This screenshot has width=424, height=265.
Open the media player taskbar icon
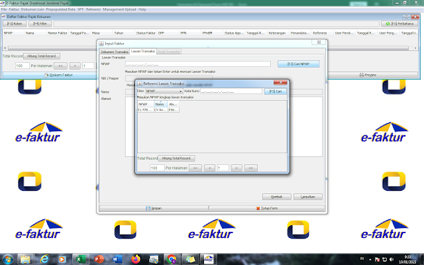click(x=62, y=259)
